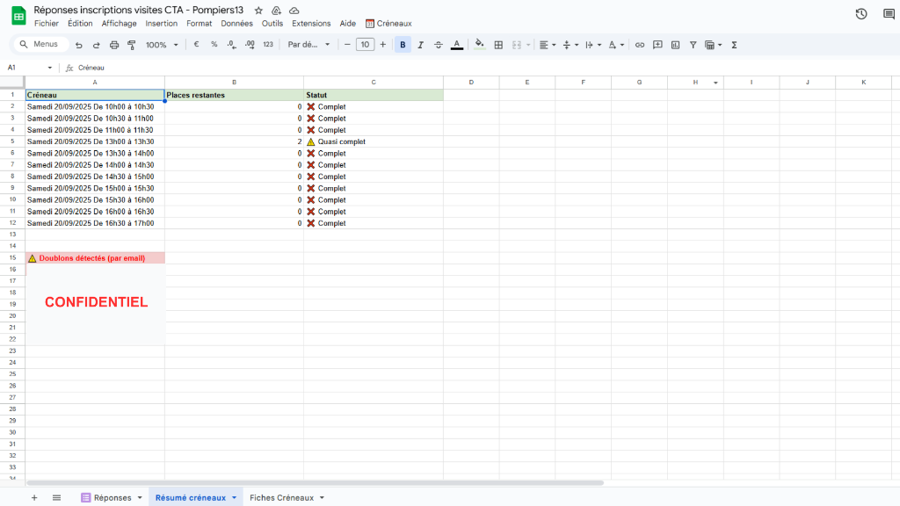Select column C header
Viewport: 900px width, 506px height.
coord(373,82)
